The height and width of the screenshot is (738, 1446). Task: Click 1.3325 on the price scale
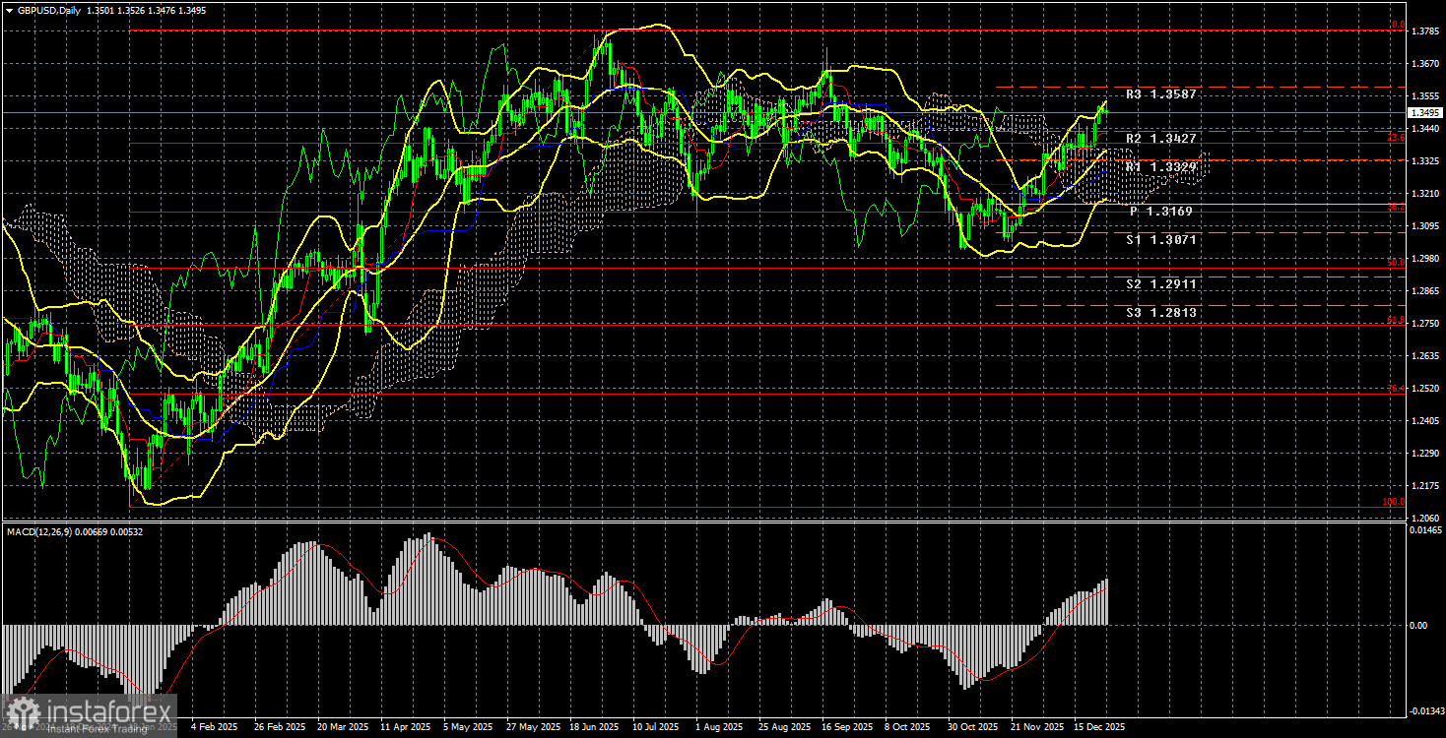[x=1426, y=161]
